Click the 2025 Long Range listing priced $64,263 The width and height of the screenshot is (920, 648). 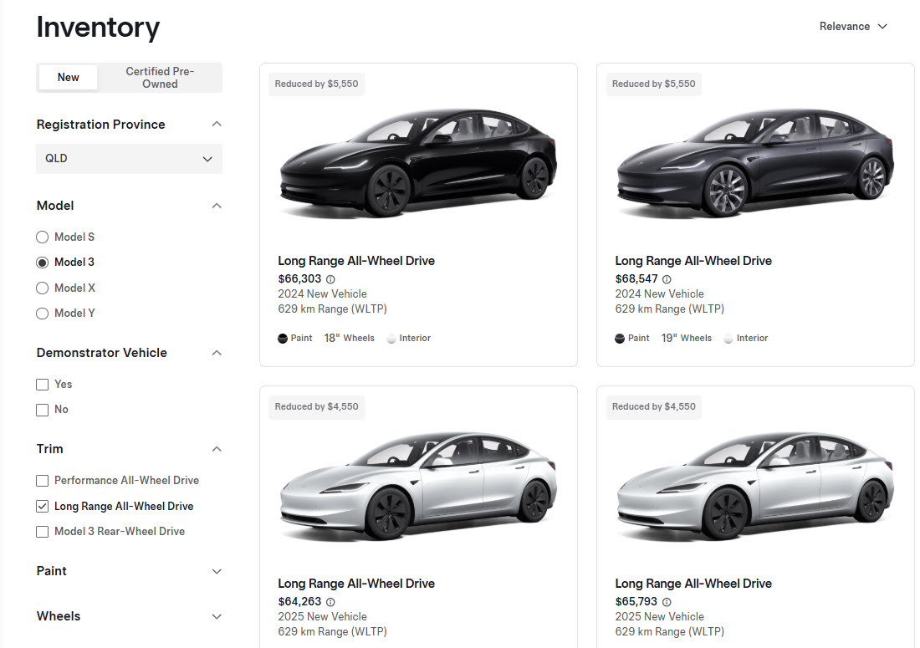[x=356, y=583]
